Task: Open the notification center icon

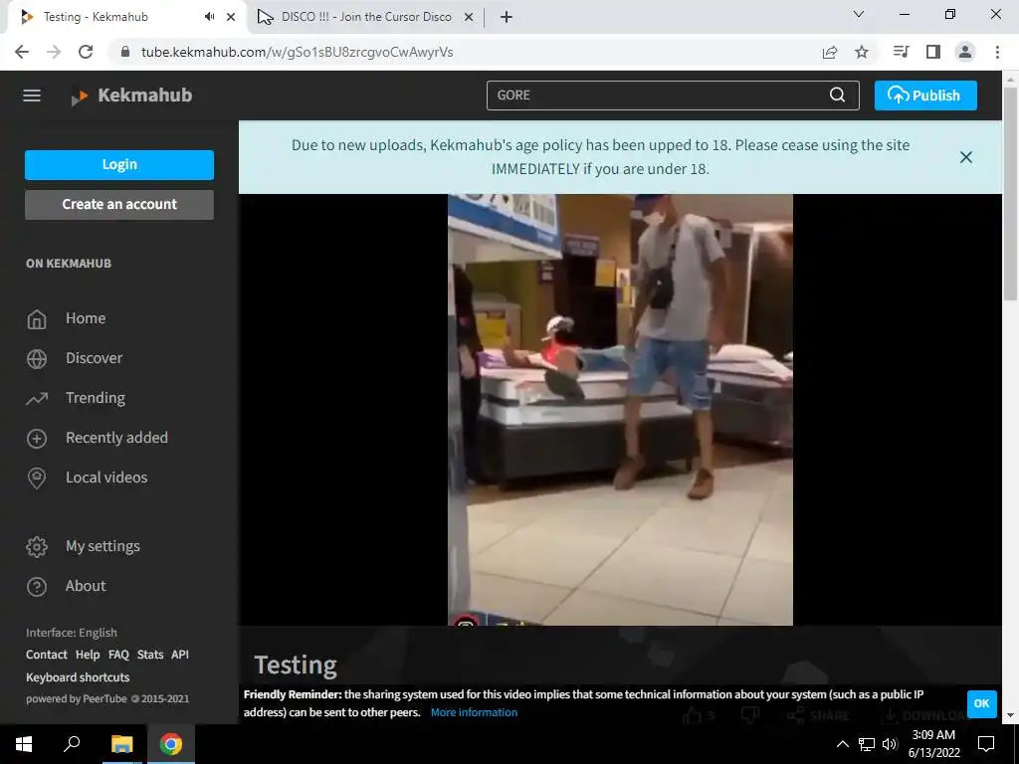Action: point(986,744)
